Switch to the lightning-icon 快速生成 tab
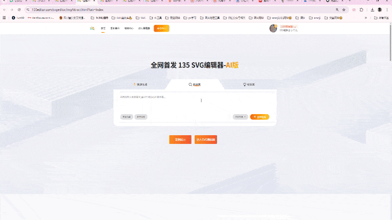392x220 pixels. [140, 84]
